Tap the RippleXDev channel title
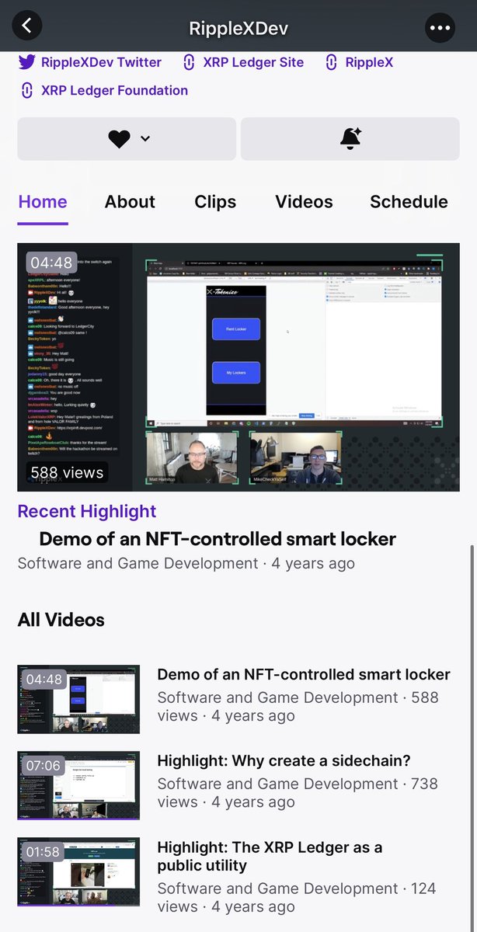Screen dimensions: 477x932 [x=238, y=29]
